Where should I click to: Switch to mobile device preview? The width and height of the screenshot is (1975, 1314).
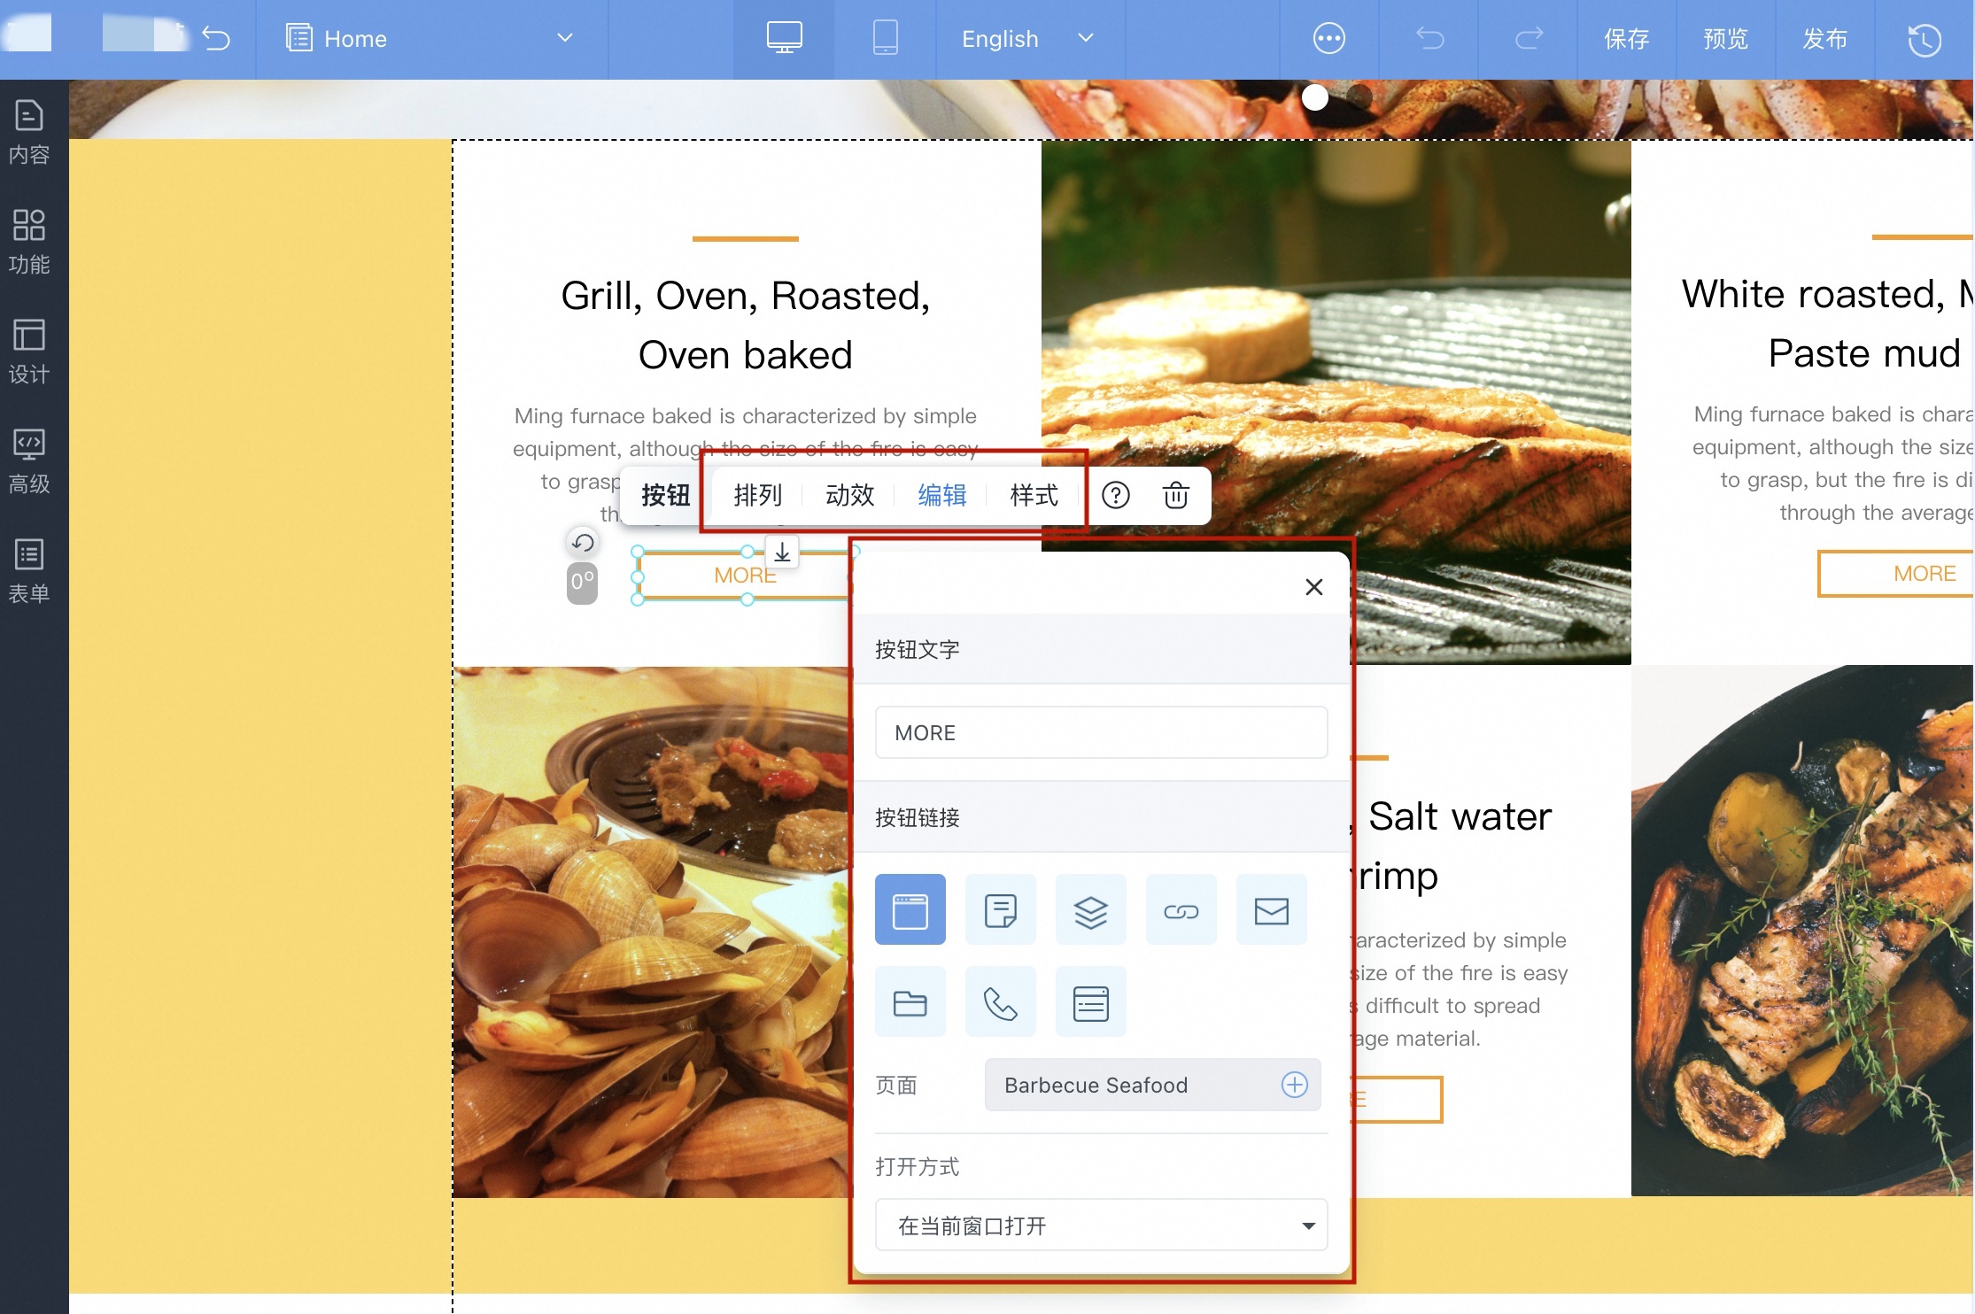point(885,39)
